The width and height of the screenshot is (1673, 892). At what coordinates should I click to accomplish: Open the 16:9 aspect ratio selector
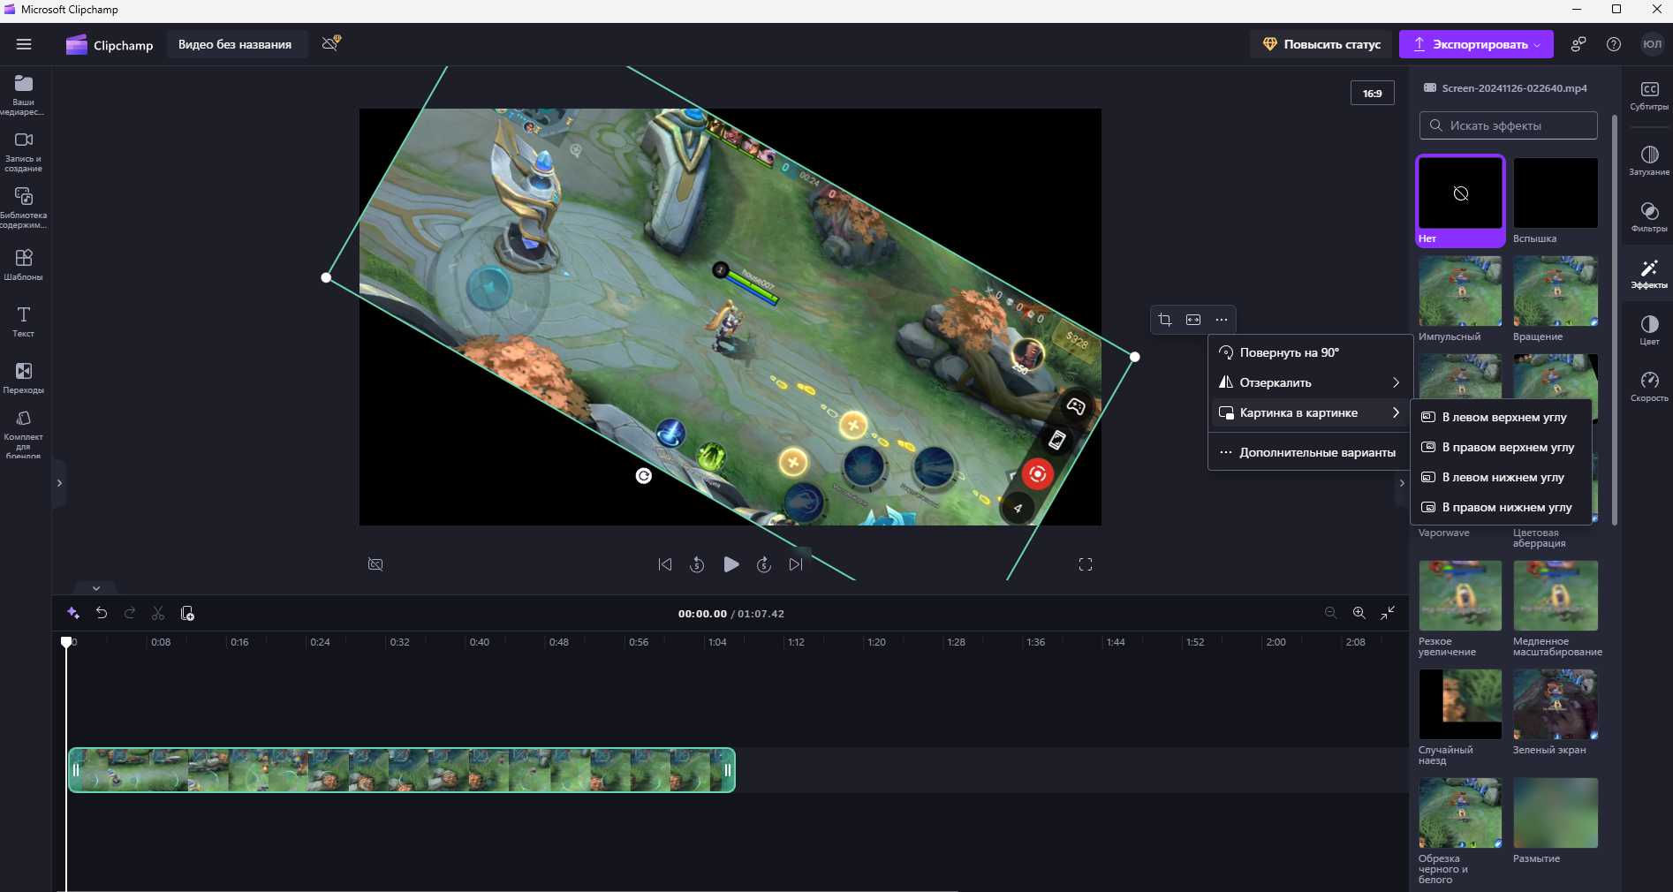pos(1372,93)
